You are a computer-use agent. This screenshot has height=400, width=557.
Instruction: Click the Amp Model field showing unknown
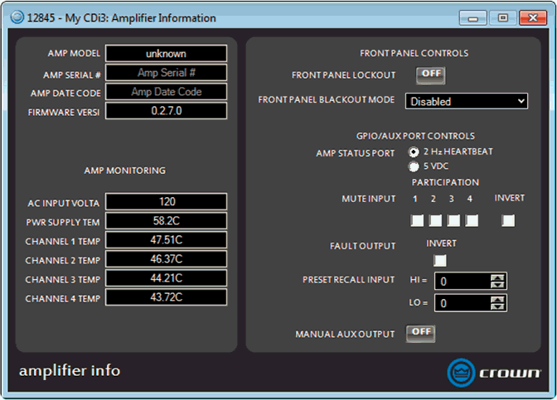tap(167, 54)
